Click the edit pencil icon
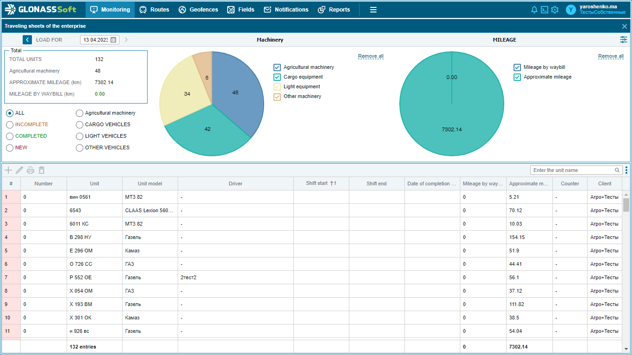Screen dimensions: 632x355 [19, 170]
